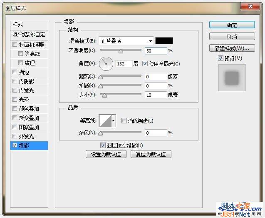The image size is (265, 218).
Task: Click the 取消 button
Action: tap(232, 36)
